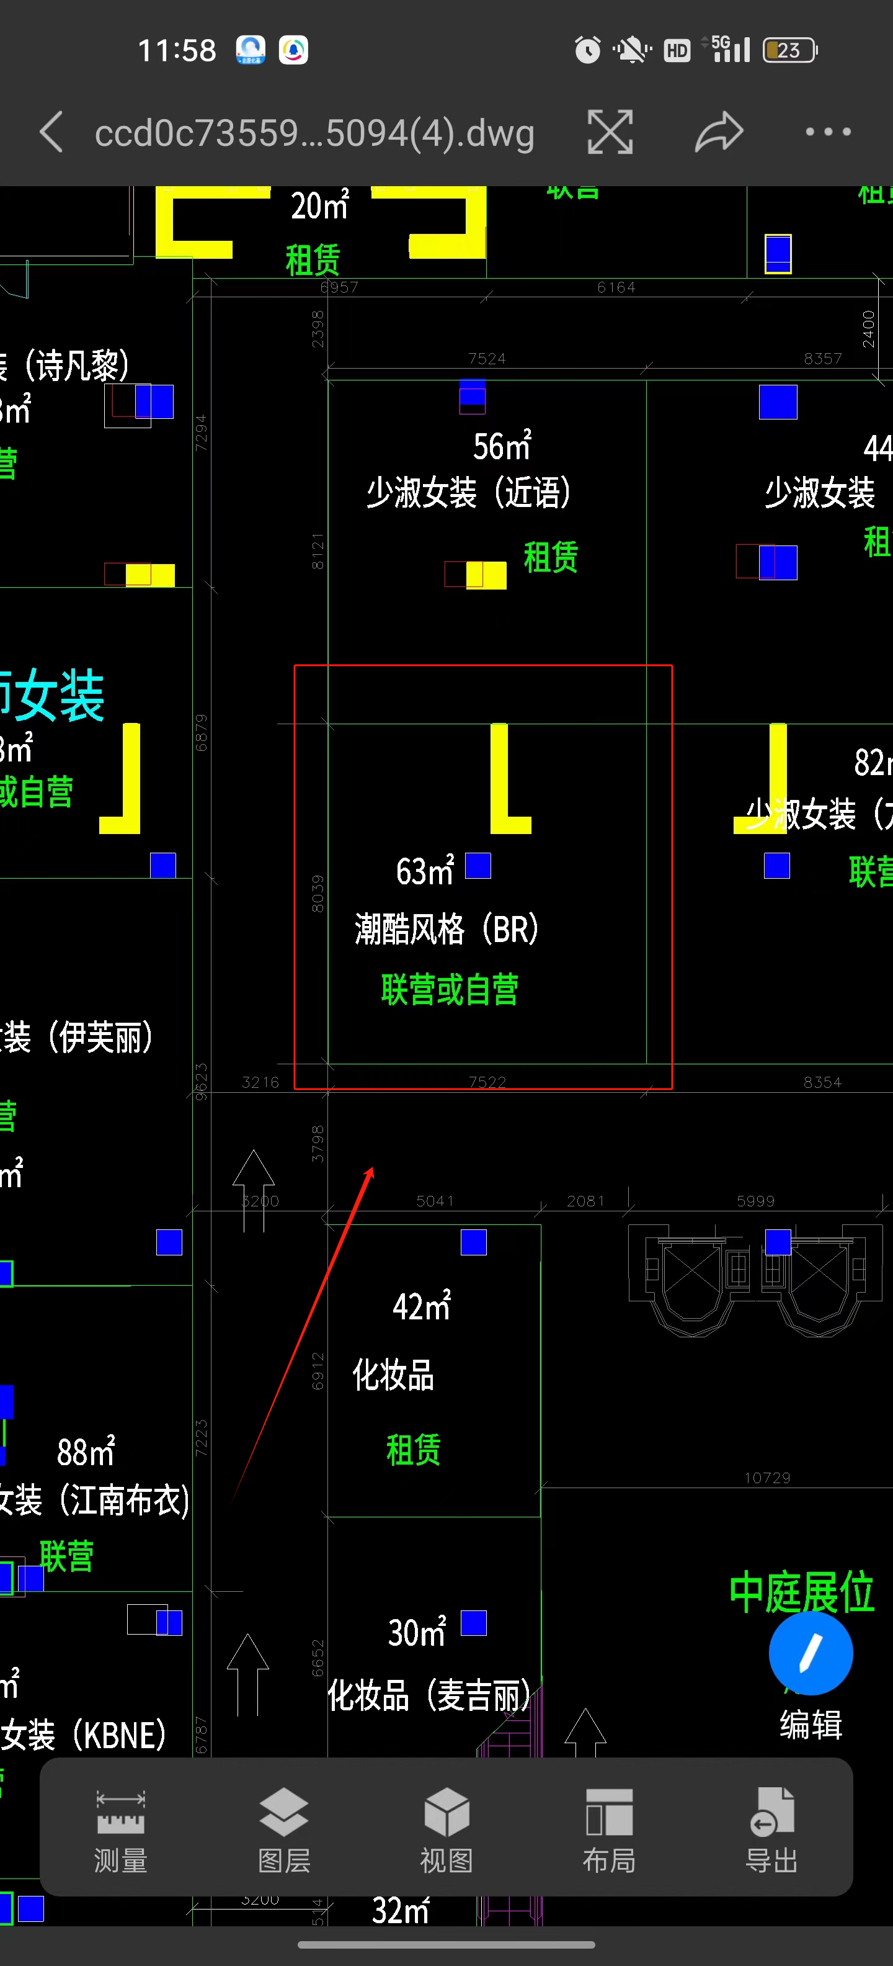
Task: Tap the blue pencil edit button
Action: point(810,1653)
